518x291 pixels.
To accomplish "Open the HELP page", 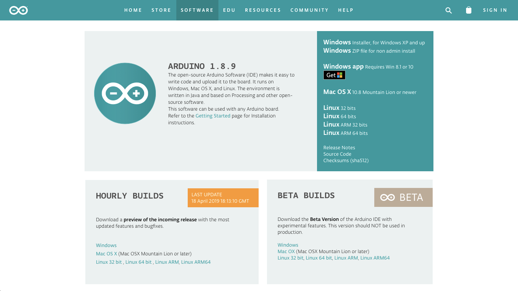I will [345, 10].
